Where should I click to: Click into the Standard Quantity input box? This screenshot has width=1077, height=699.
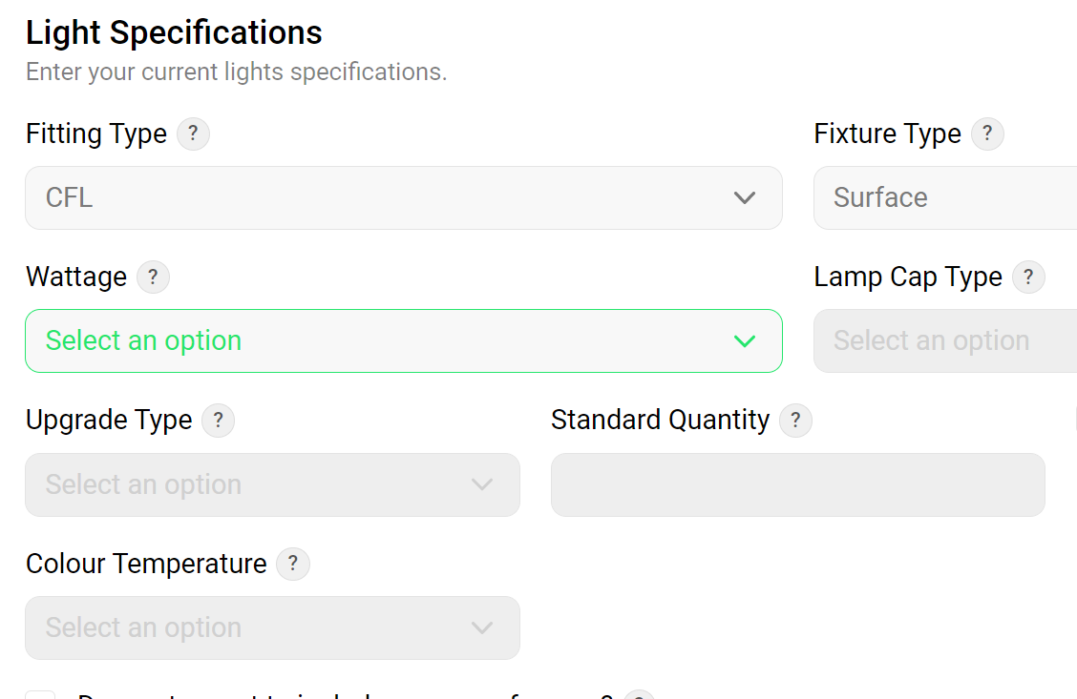point(797,484)
